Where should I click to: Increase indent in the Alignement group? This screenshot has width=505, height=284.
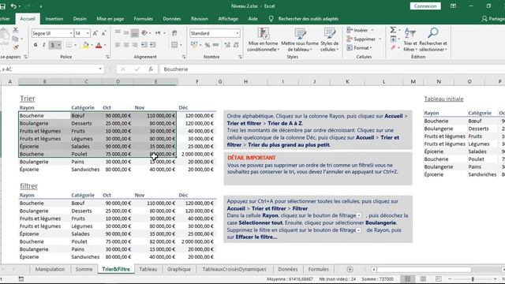[152, 45]
